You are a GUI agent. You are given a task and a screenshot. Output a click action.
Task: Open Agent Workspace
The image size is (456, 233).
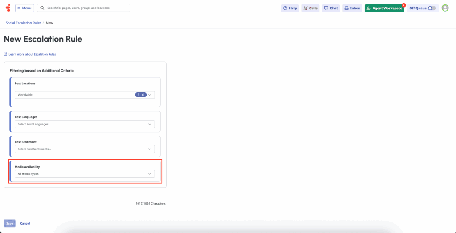tap(384, 8)
